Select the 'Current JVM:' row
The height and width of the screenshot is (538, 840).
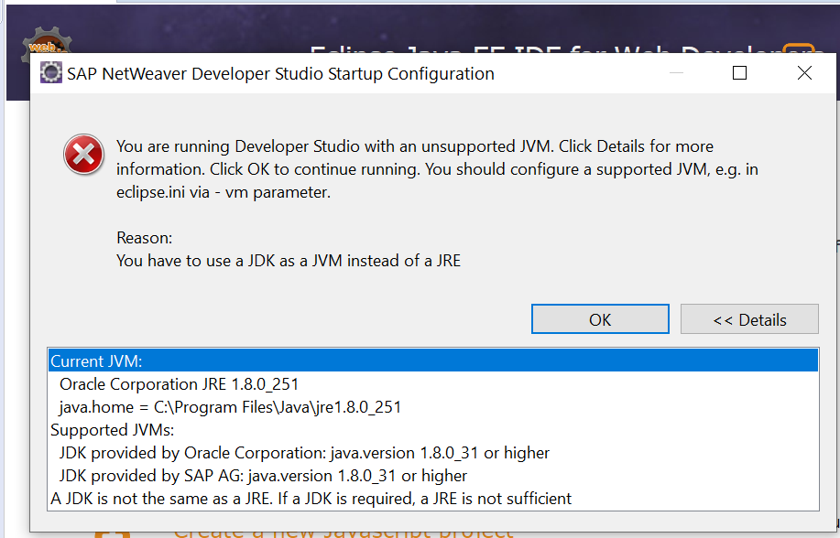tap(433, 360)
